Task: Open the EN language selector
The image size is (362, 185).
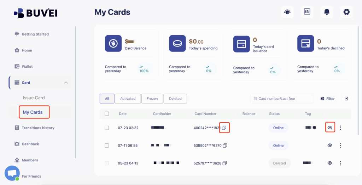Action: pyautogui.click(x=307, y=12)
